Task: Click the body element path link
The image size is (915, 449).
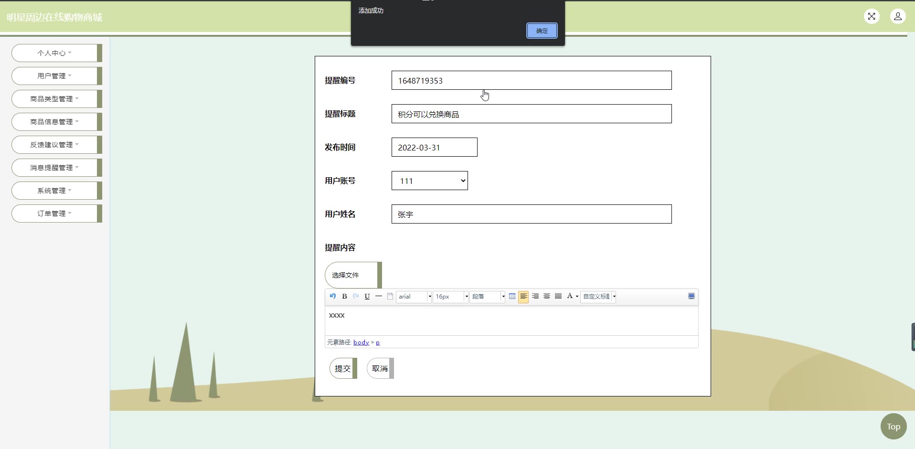Action: click(361, 342)
